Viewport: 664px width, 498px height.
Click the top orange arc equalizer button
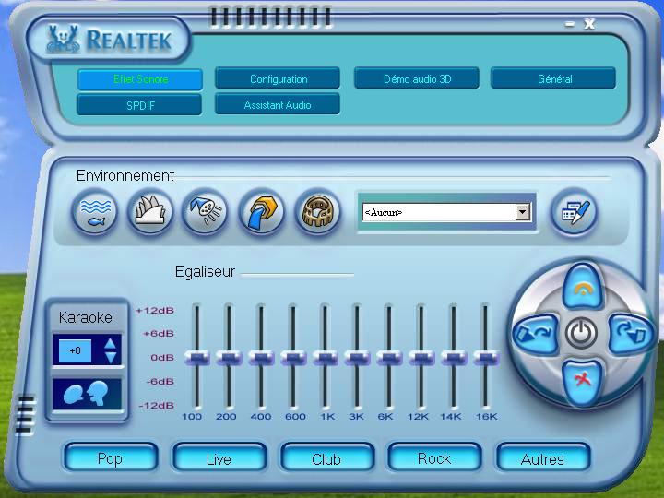[x=583, y=288]
